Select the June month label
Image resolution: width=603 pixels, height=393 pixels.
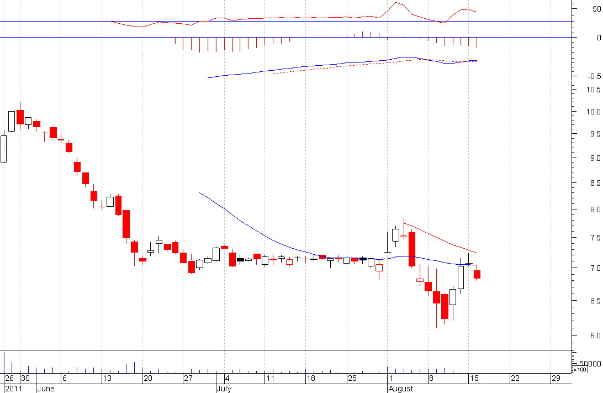(46, 389)
